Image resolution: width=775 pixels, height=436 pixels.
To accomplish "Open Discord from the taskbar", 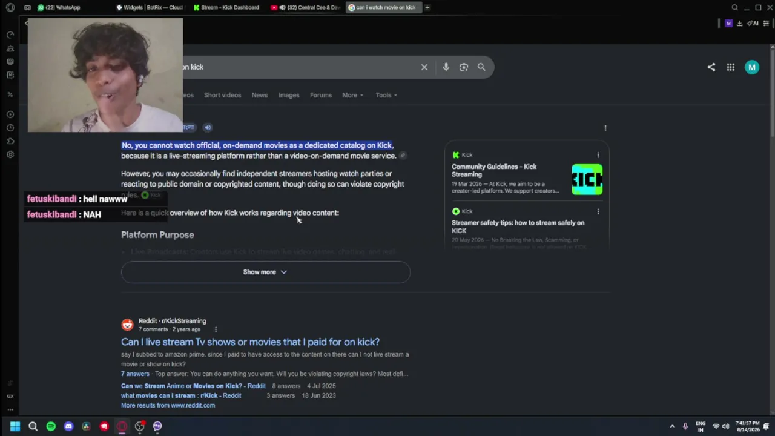I will coord(68,426).
